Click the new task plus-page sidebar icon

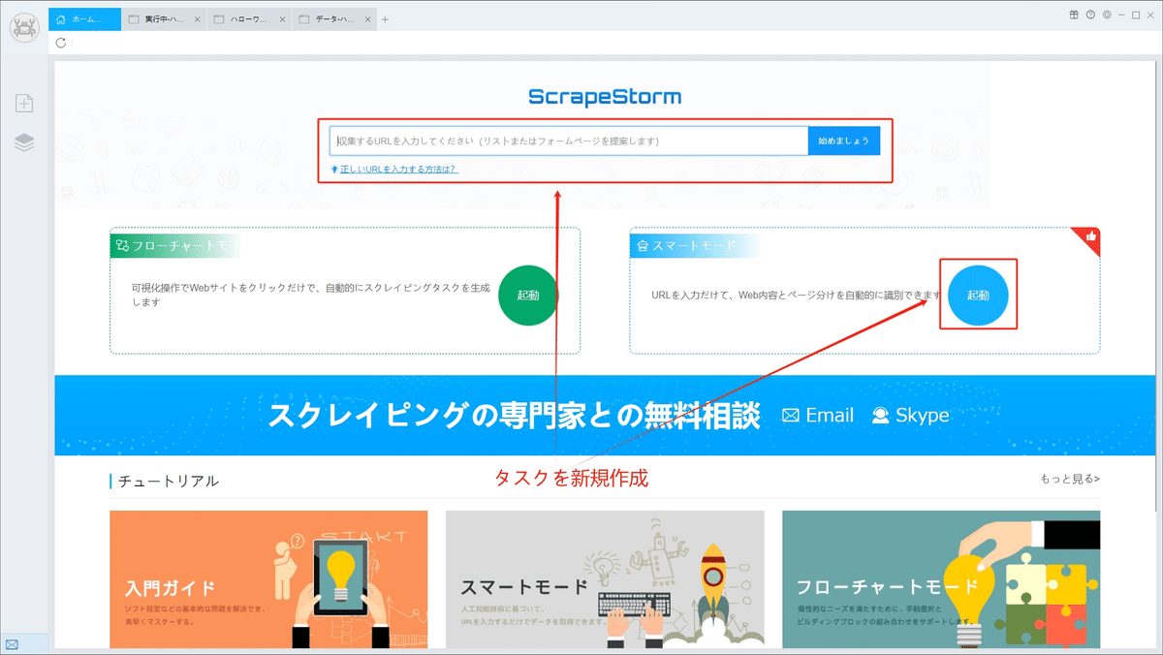click(24, 103)
